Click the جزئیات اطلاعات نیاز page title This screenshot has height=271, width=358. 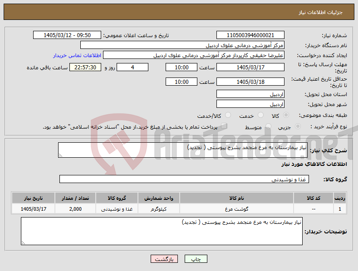point(320,12)
